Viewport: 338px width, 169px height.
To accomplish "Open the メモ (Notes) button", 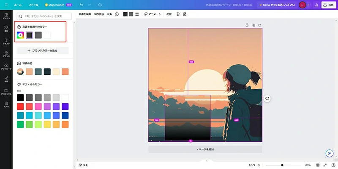I will pyautogui.click(x=83, y=165).
